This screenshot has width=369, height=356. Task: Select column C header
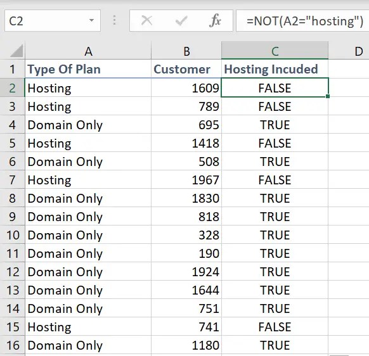pos(275,51)
